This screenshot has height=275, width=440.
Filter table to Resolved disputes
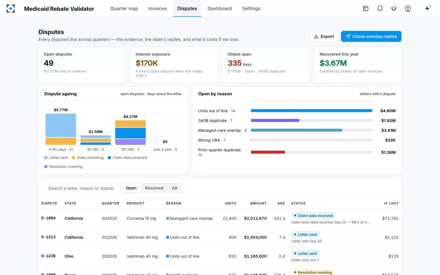[x=154, y=188]
